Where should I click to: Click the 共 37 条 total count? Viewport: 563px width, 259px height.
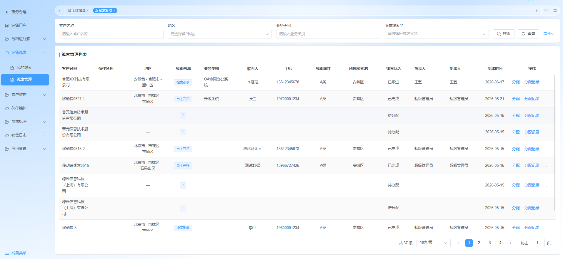pyautogui.click(x=405, y=243)
